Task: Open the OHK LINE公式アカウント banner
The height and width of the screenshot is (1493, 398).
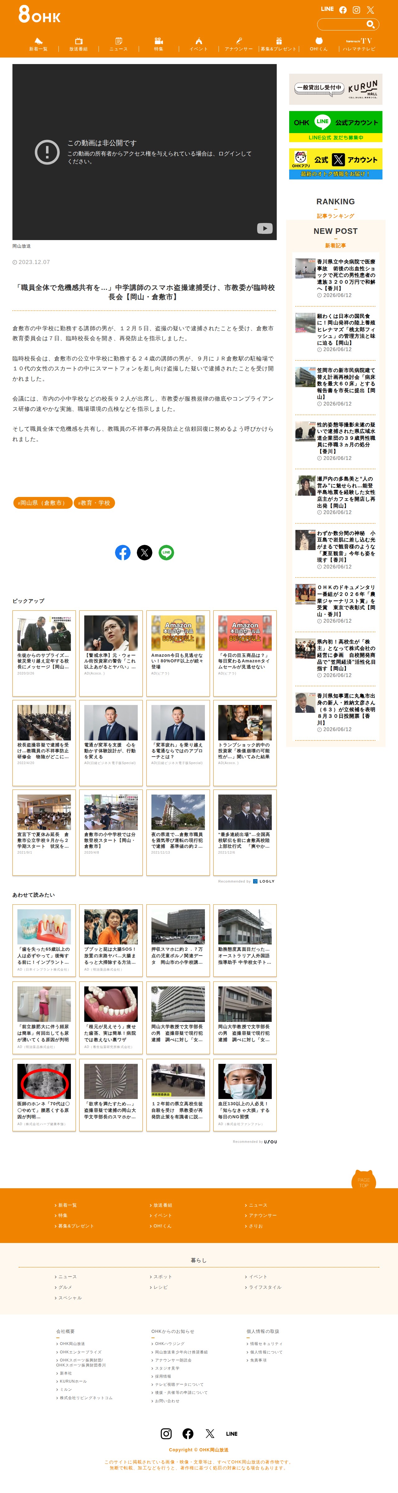Action: [x=336, y=126]
